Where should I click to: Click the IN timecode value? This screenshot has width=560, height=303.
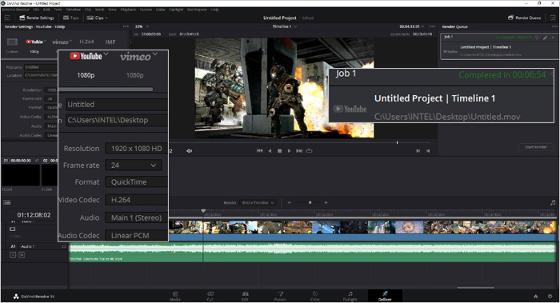click(x=151, y=34)
